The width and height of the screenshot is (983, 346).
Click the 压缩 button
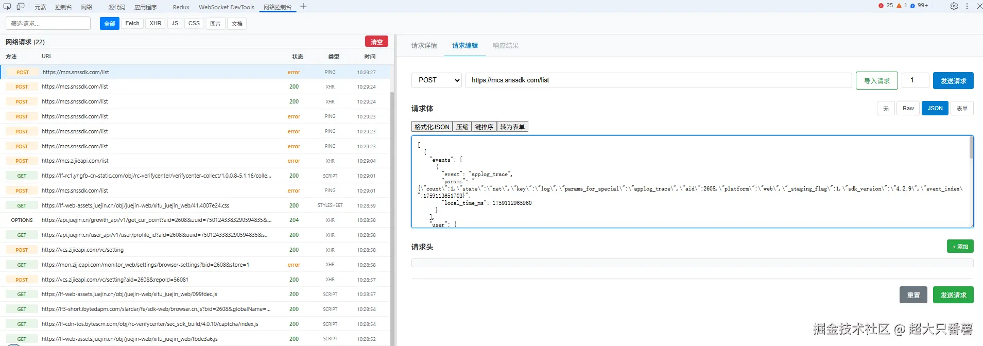point(462,127)
